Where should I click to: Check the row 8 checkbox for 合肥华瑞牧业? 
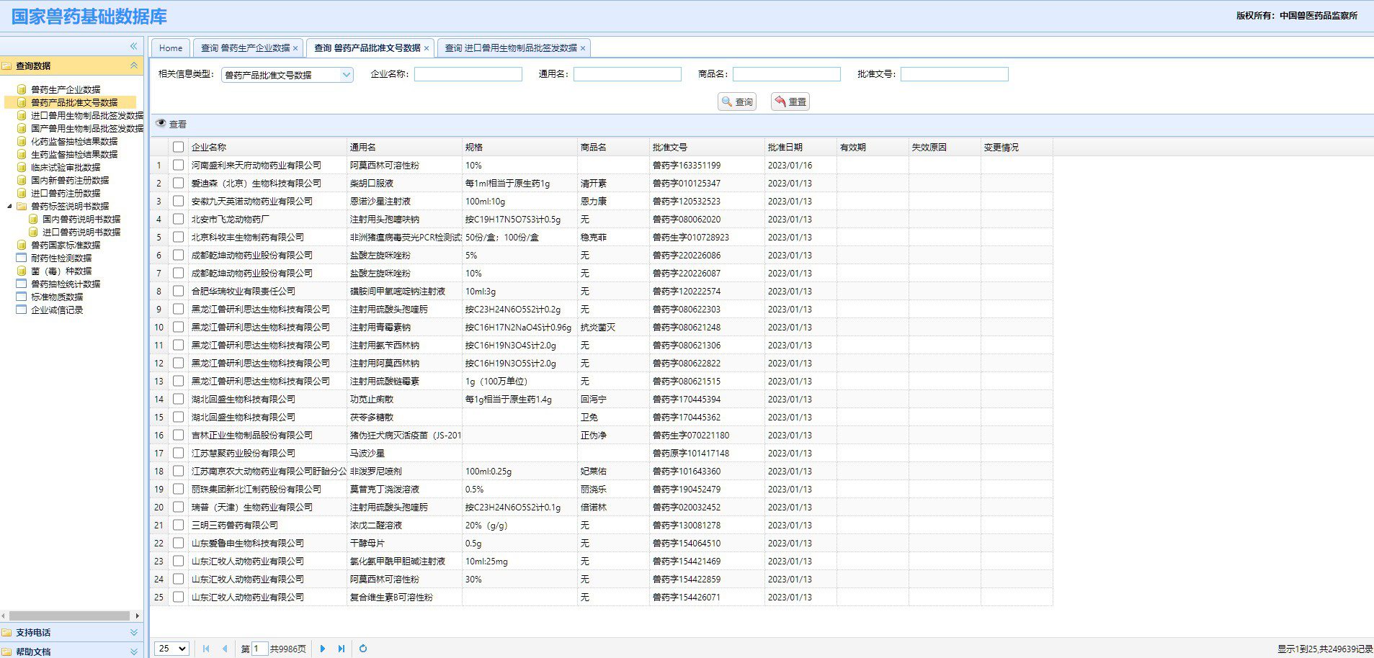[x=178, y=291]
